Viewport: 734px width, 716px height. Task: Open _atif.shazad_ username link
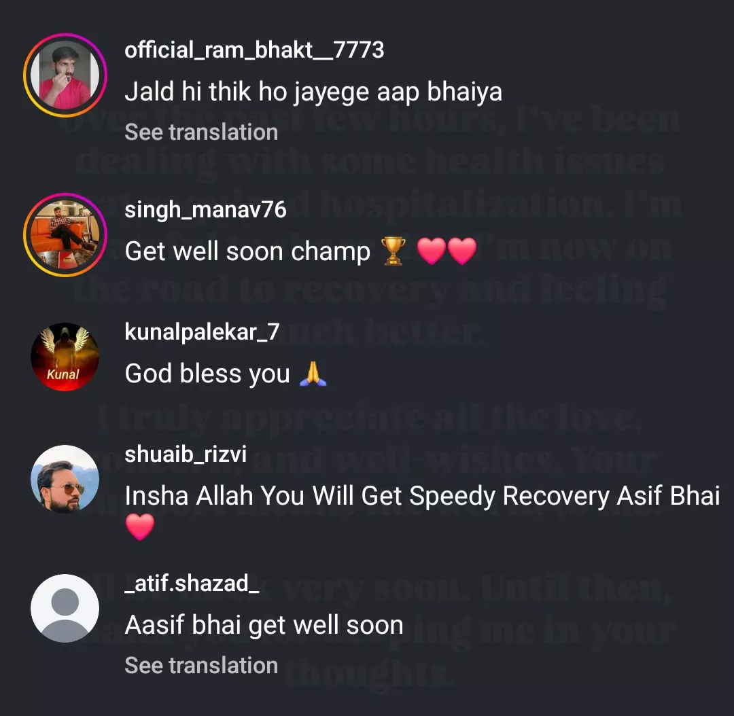(192, 583)
